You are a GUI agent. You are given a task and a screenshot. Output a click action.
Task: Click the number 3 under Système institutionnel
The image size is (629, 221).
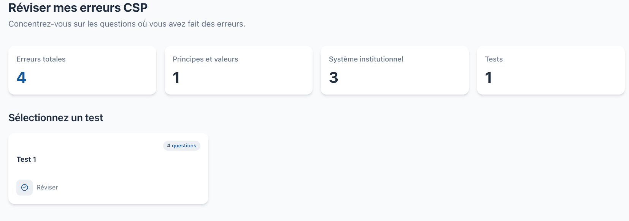tap(333, 77)
